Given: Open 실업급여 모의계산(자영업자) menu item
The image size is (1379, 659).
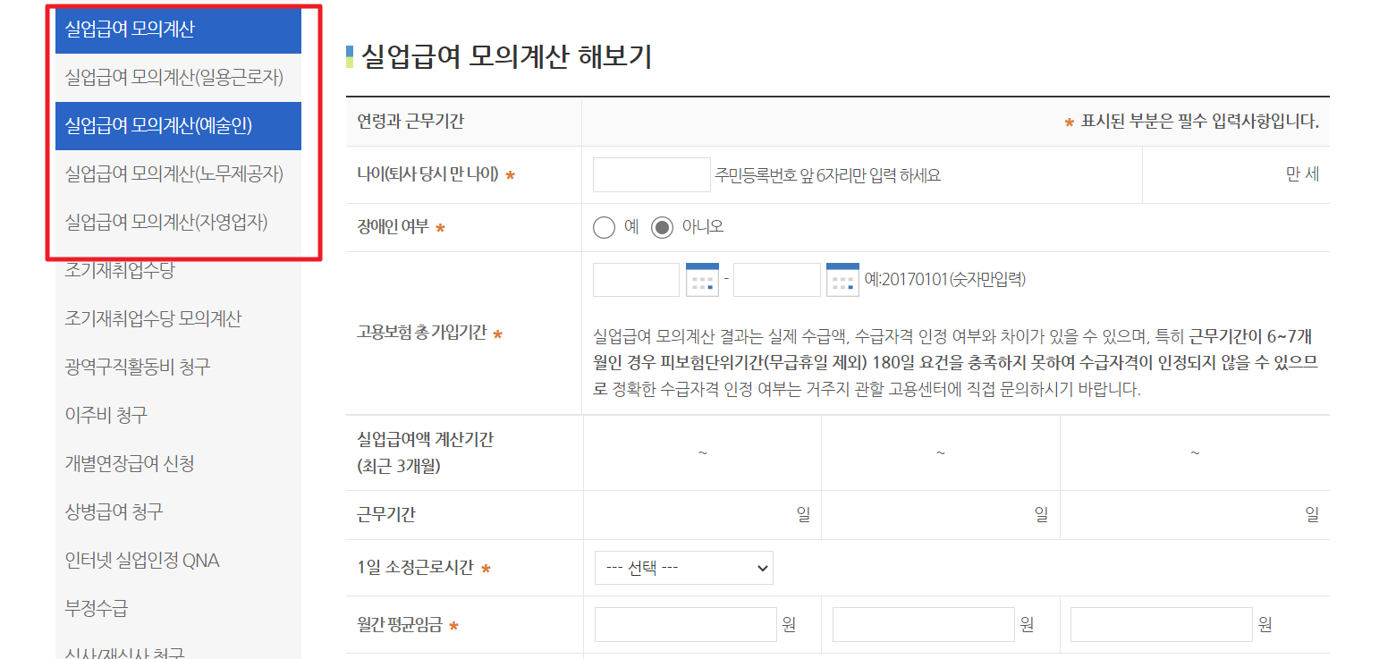Looking at the screenshot, I should click(178, 222).
